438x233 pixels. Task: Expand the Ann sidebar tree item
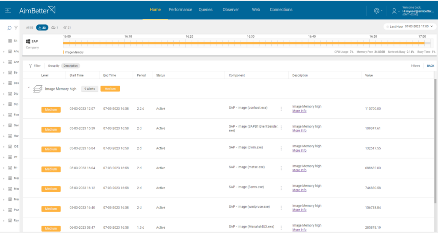[3, 62]
